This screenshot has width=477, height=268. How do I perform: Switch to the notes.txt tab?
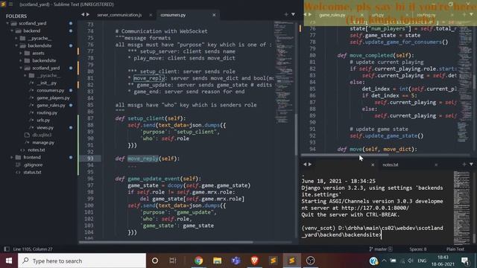pos(391,165)
